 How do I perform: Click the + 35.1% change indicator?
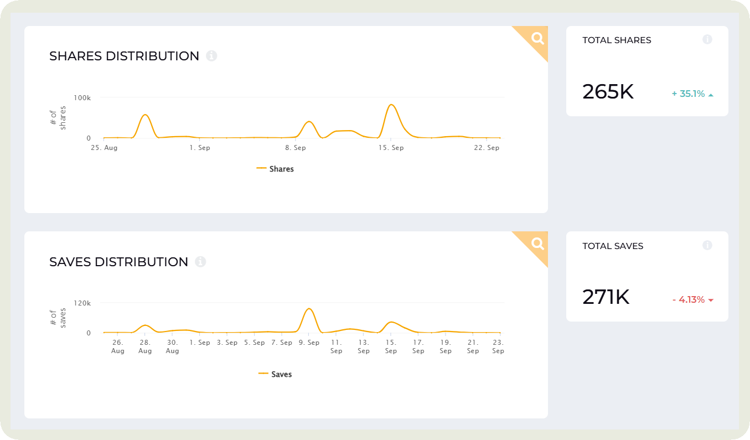tap(688, 94)
